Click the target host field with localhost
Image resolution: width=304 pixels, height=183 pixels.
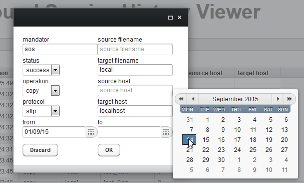(135, 111)
